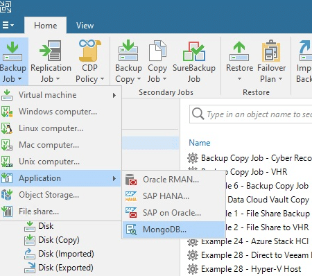Open the Backup Copy dropdown arrow
Image resolution: width=312 pixels, height=276 pixels.
pyautogui.click(x=139, y=79)
